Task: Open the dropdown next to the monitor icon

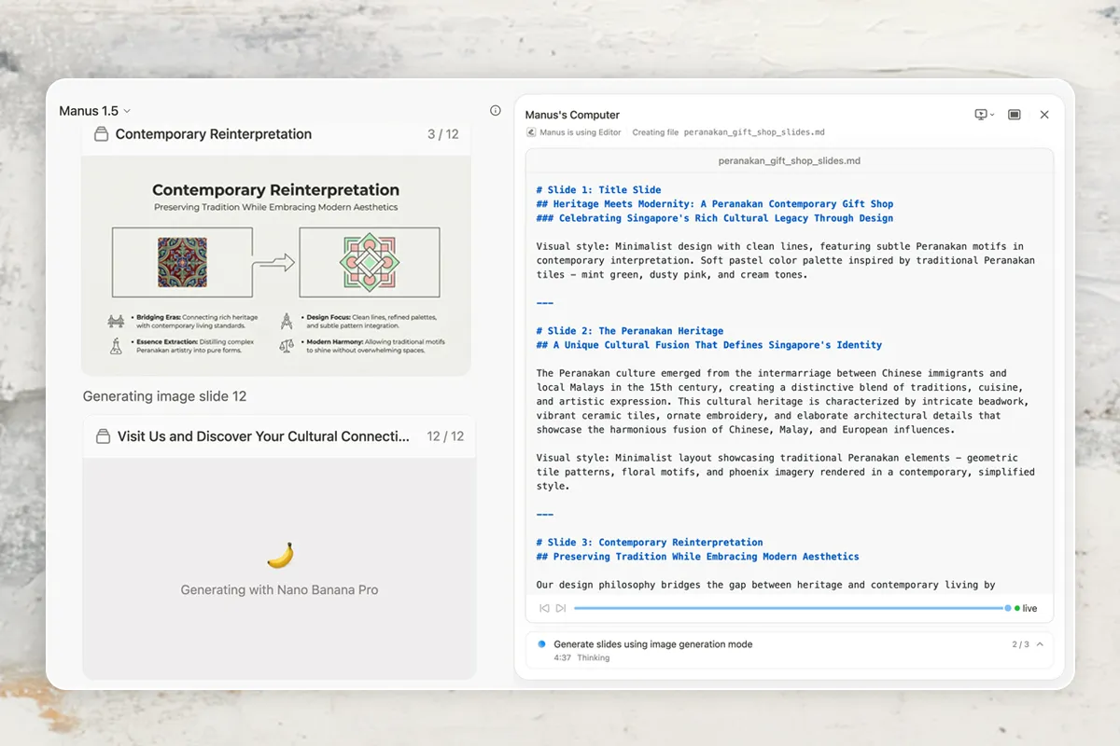Action: point(991,114)
